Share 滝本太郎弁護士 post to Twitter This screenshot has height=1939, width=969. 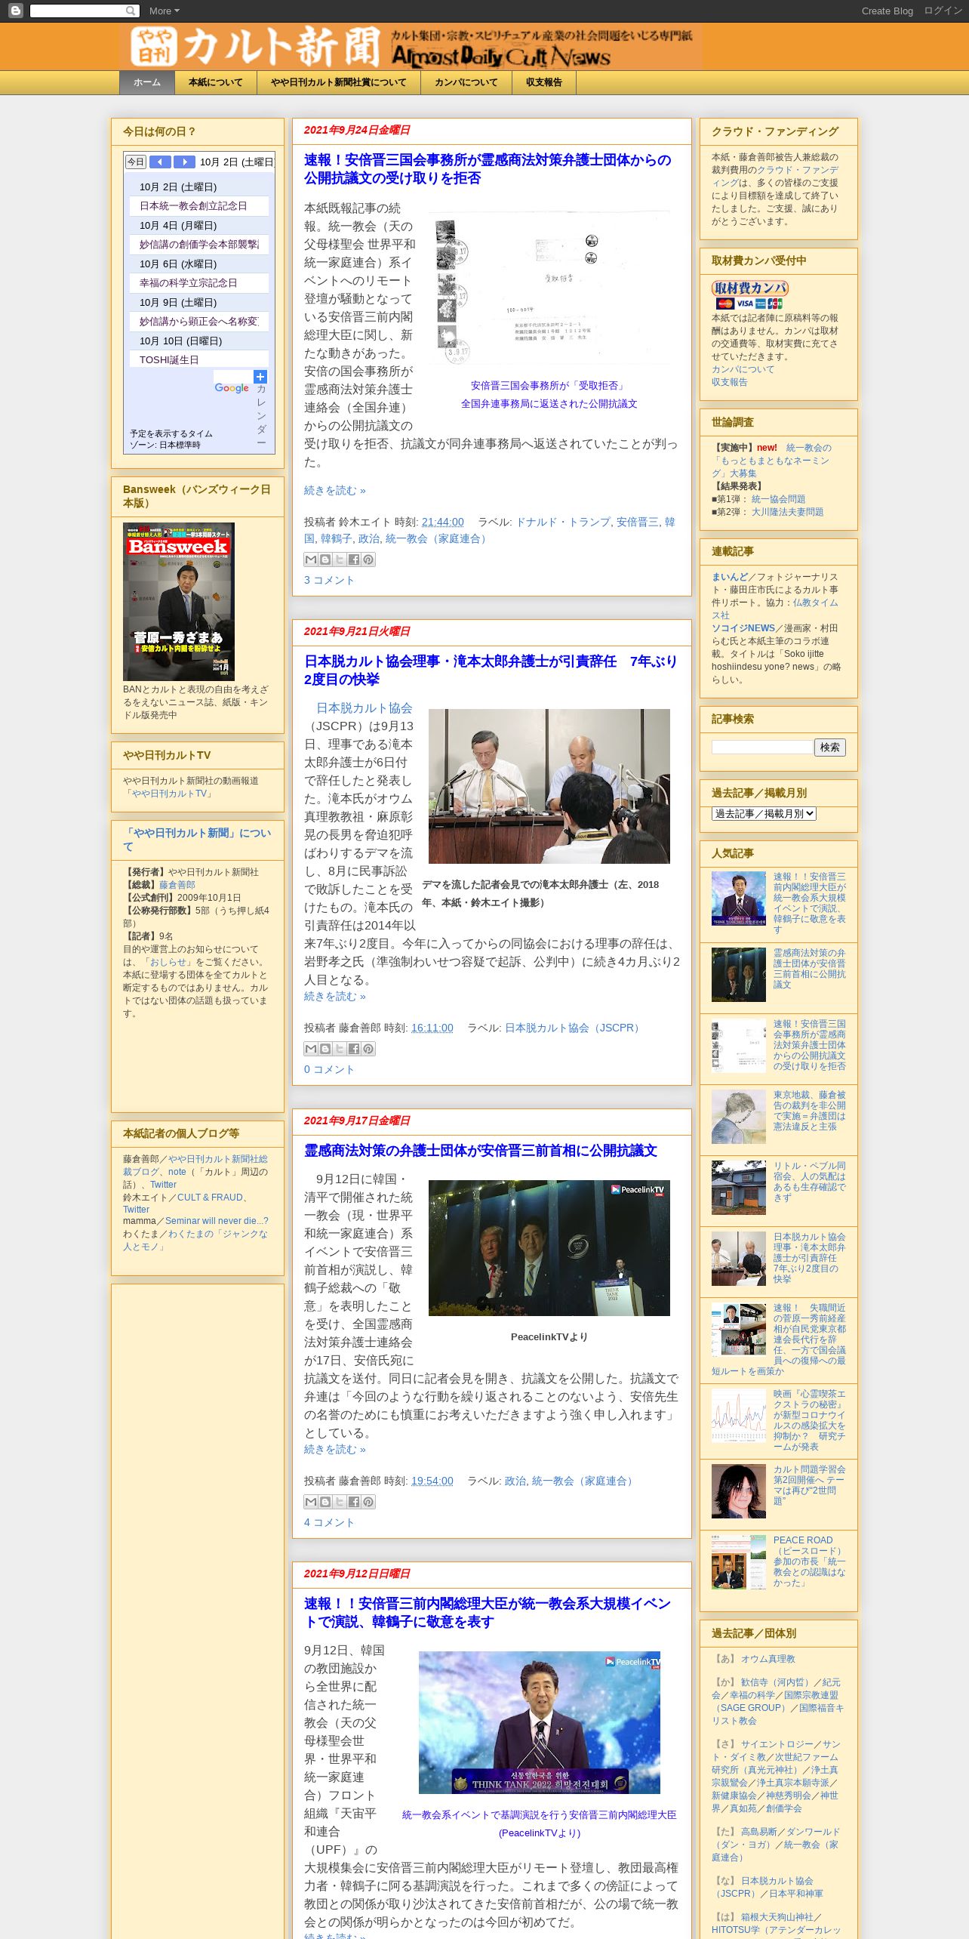[x=339, y=1049]
